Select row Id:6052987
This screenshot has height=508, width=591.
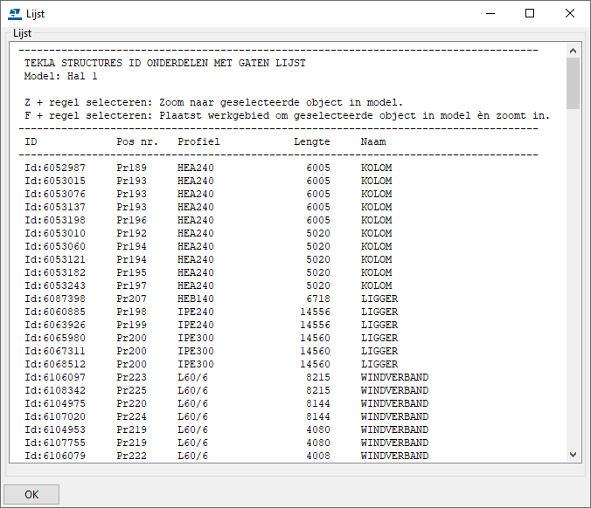point(208,168)
